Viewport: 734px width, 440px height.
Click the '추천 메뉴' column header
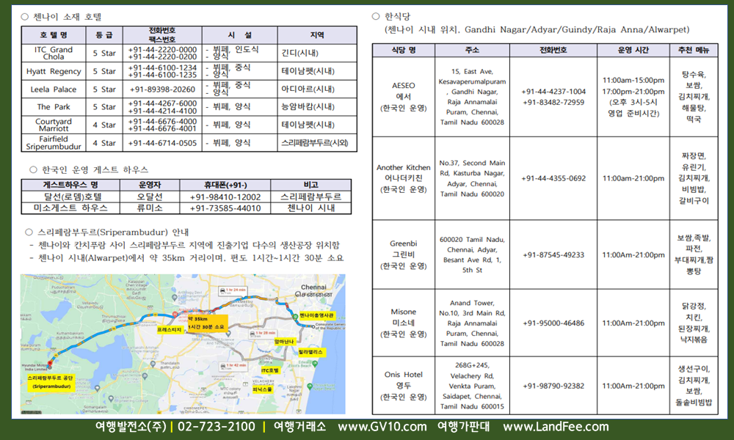pos(694,50)
